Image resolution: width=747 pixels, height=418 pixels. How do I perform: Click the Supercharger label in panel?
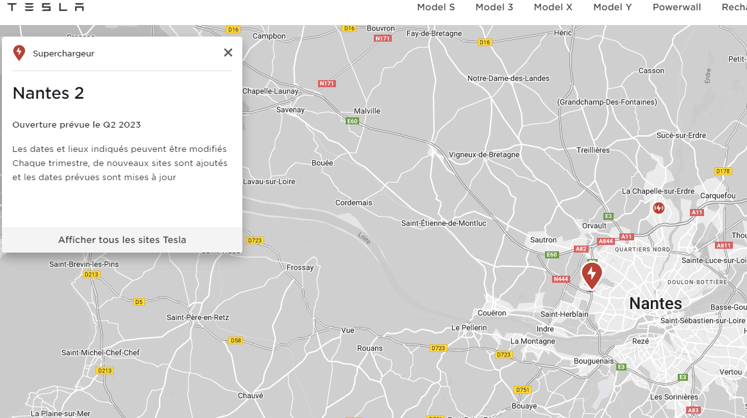pyautogui.click(x=63, y=53)
